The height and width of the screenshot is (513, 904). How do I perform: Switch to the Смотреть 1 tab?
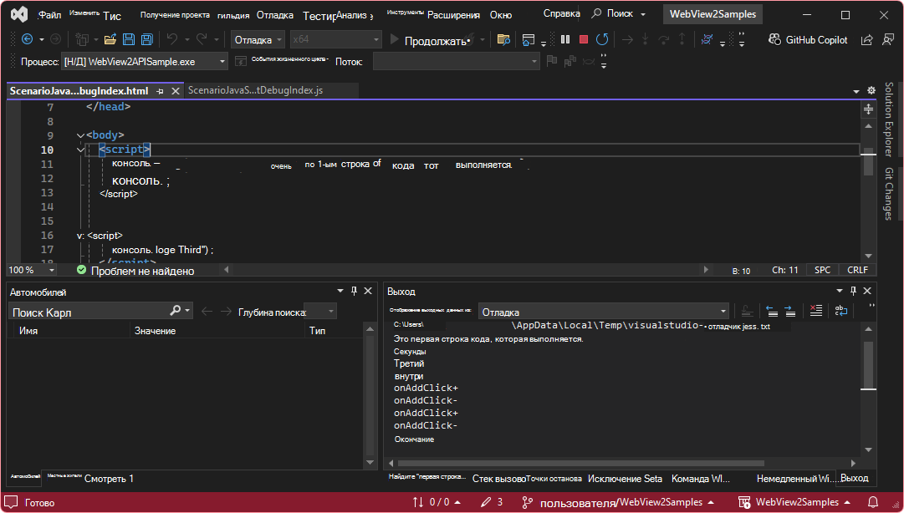[x=109, y=479]
